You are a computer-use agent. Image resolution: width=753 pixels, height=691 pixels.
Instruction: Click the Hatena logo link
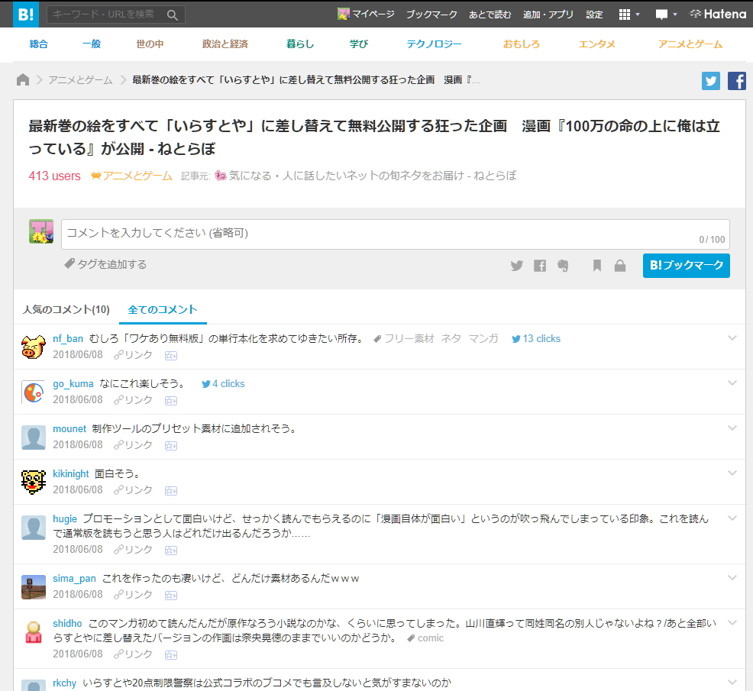[x=718, y=14]
